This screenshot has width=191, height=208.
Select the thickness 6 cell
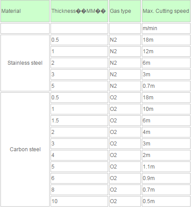79,178
